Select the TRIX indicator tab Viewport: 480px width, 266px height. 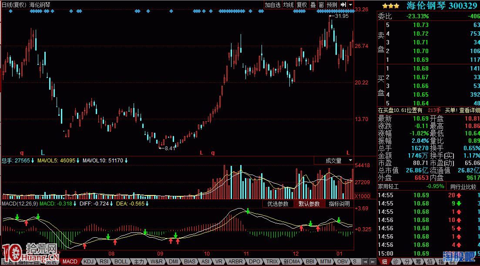272,261
